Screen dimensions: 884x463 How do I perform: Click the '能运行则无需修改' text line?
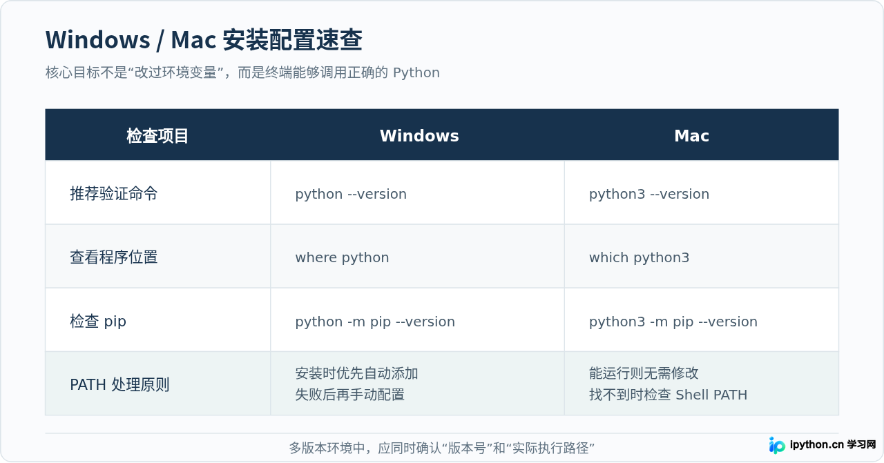pyautogui.click(x=644, y=373)
